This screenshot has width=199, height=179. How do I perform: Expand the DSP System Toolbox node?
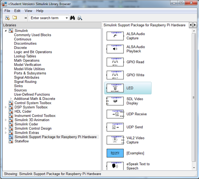pyautogui.click(x=5, y=107)
